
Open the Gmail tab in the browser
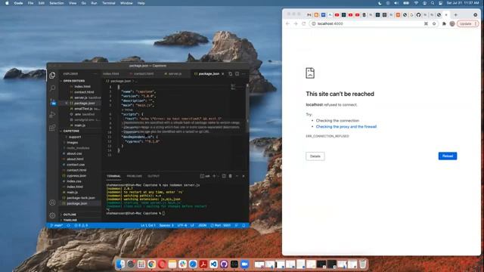(309, 15)
